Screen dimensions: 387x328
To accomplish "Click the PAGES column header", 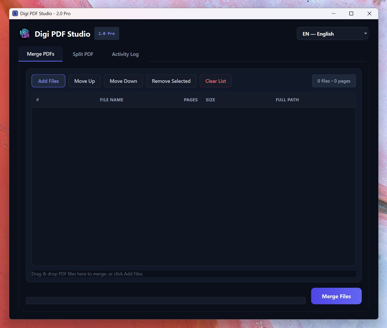I will [191, 100].
